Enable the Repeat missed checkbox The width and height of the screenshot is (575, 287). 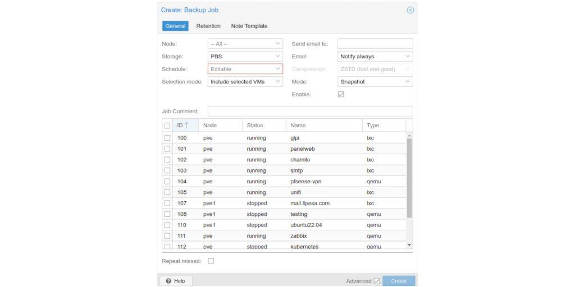click(211, 261)
